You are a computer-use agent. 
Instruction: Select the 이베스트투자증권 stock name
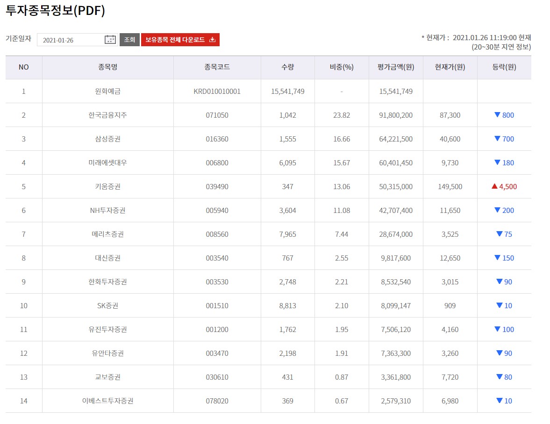107,401
